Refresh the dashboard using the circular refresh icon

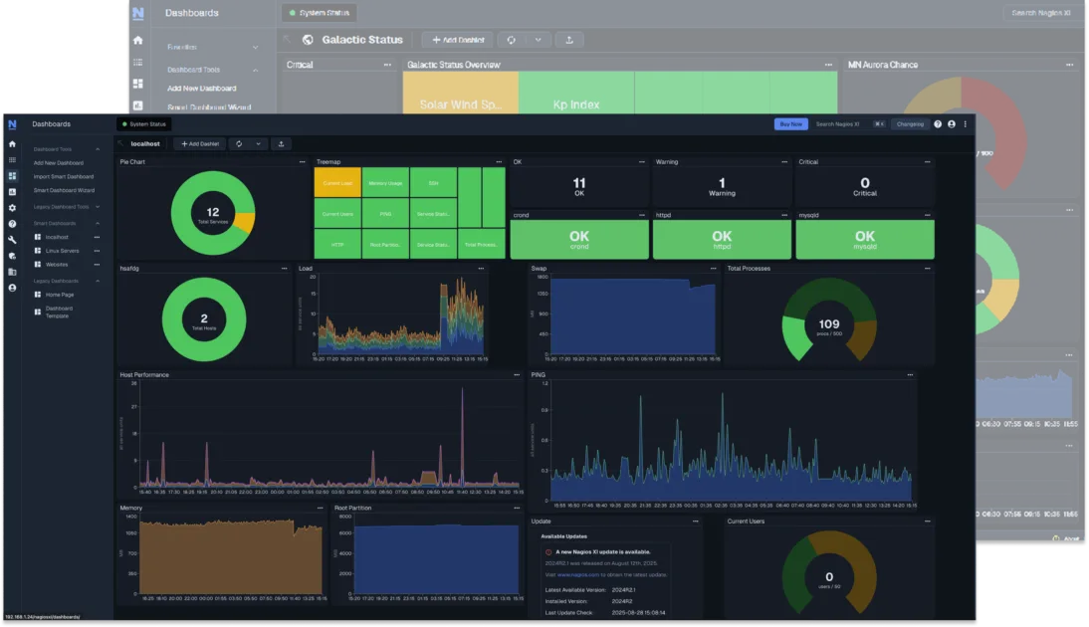point(239,143)
